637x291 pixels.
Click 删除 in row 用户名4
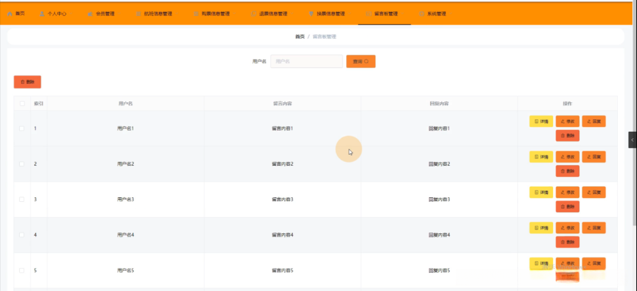coord(567,242)
